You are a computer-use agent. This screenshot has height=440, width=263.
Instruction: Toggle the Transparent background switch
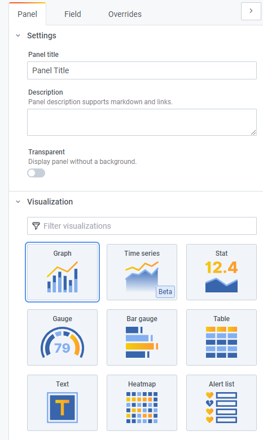coord(36,173)
